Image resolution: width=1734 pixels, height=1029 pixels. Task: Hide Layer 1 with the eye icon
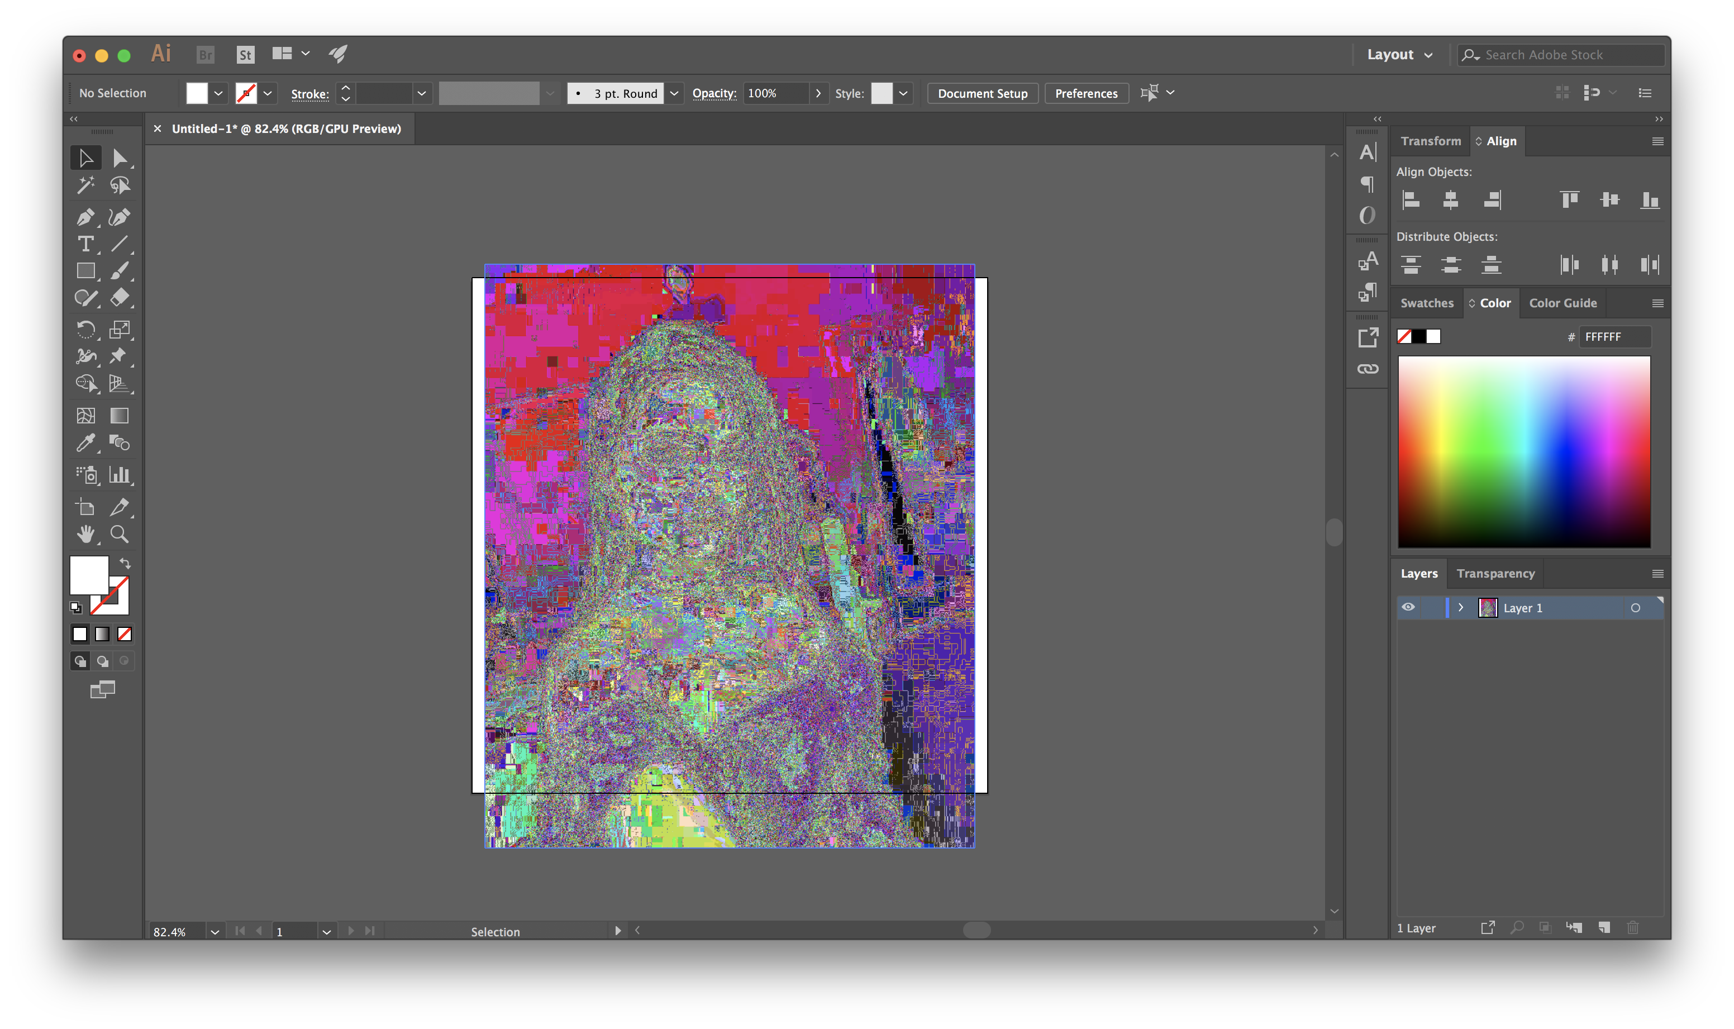1408,607
